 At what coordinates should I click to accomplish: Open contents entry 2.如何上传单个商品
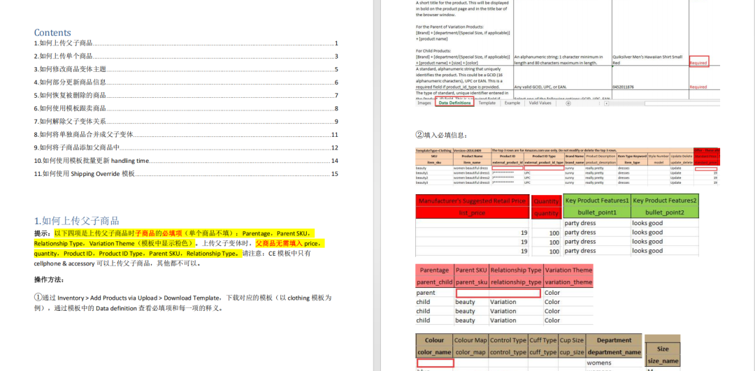(187, 57)
